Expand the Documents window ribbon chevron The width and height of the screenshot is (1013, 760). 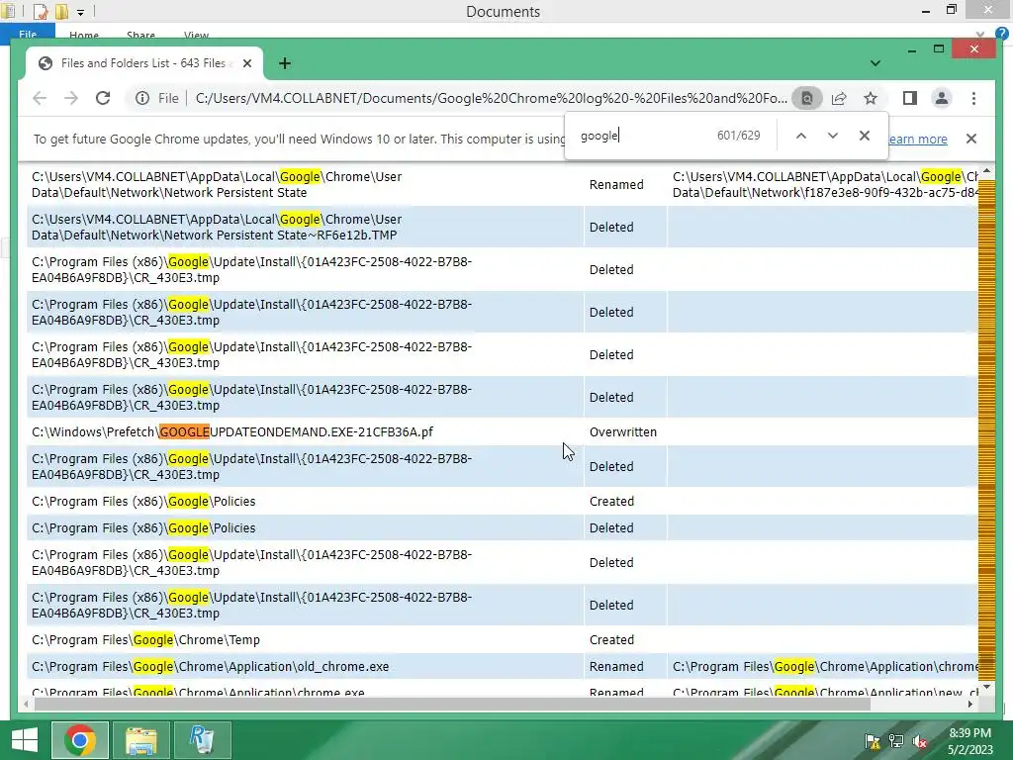click(x=980, y=34)
